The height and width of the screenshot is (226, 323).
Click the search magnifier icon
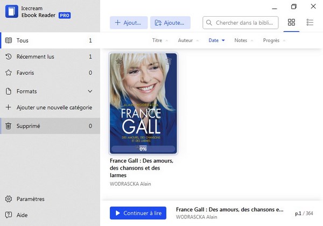(209, 23)
